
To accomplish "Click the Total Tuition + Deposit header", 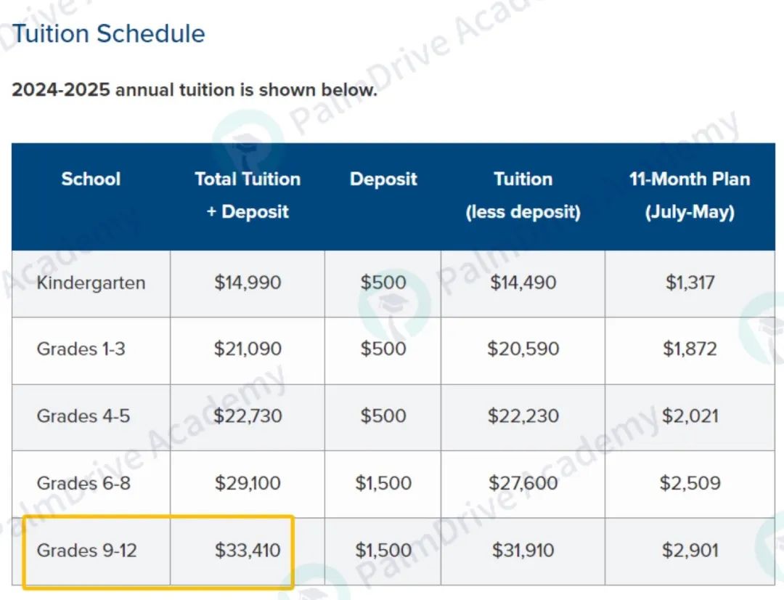I will click(x=248, y=195).
